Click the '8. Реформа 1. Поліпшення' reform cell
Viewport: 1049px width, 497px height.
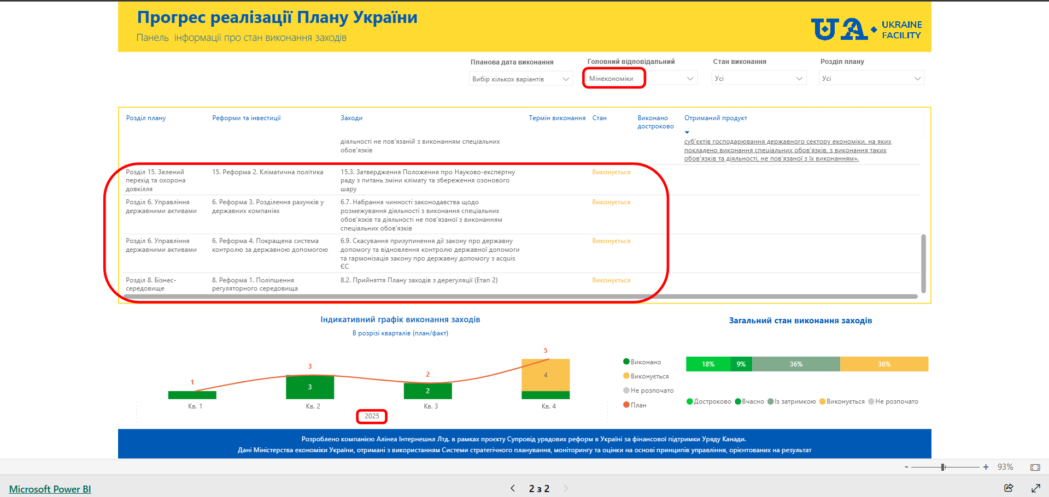(255, 284)
